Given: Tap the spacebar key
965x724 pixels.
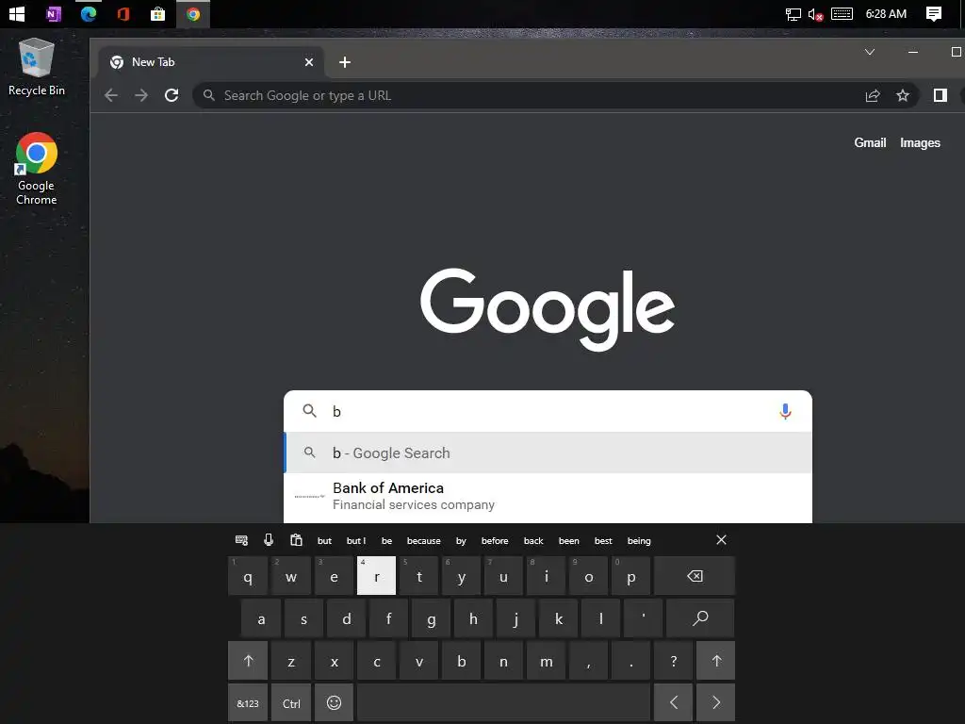Looking at the screenshot, I should 503,703.
